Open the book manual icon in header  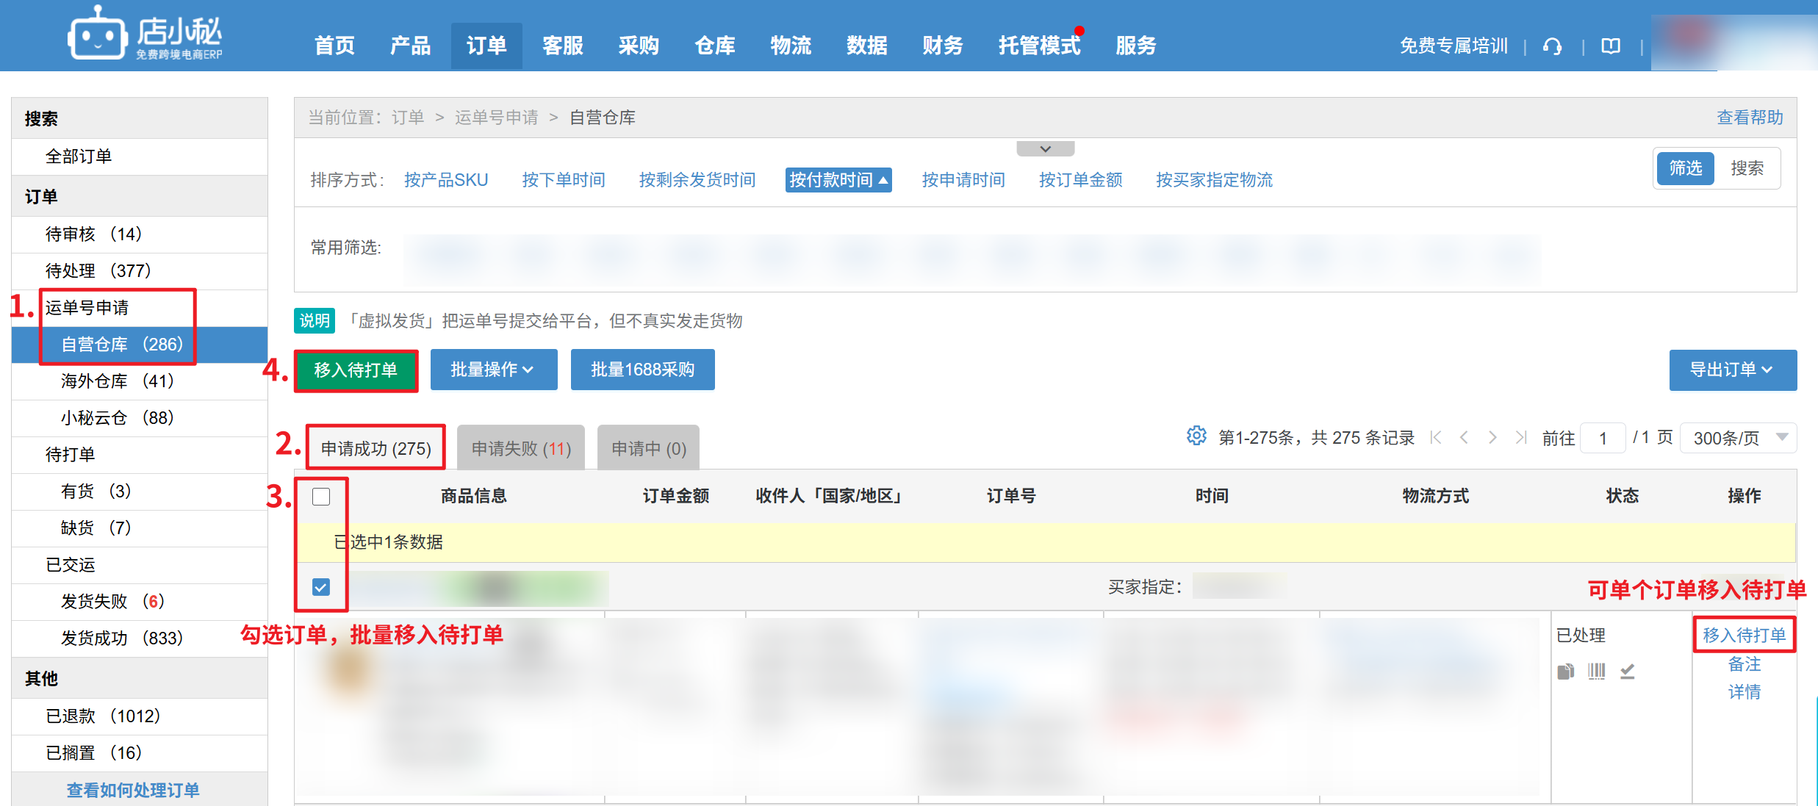click(1611, 46)
